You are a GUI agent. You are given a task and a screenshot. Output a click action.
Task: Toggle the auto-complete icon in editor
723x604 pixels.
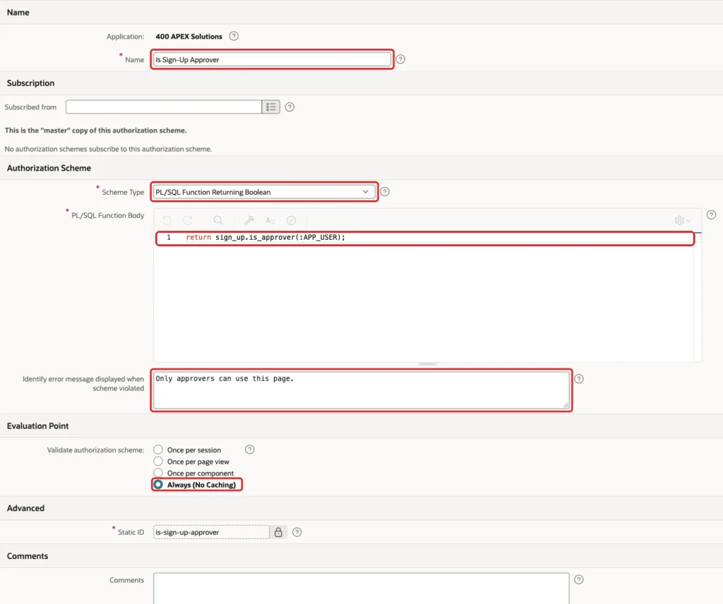[x=270, y=220]
